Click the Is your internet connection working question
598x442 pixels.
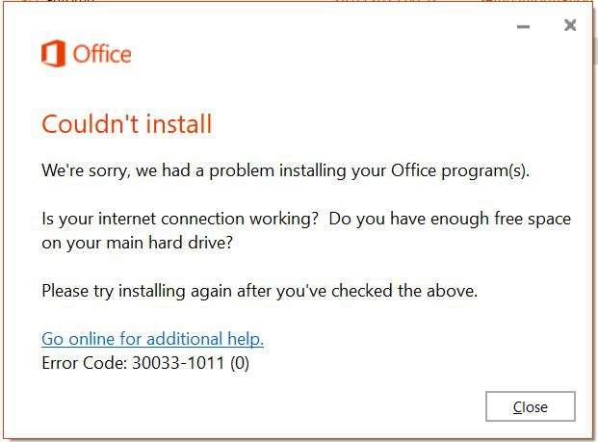coord(180,219)
